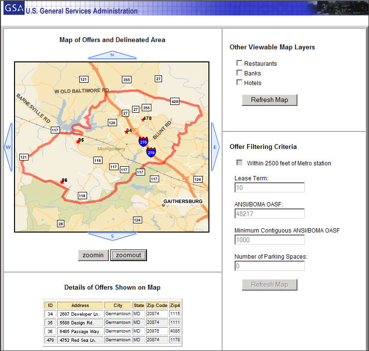Click the ID column header
This screenshot has width=369, height=351.
pos(50,306)
